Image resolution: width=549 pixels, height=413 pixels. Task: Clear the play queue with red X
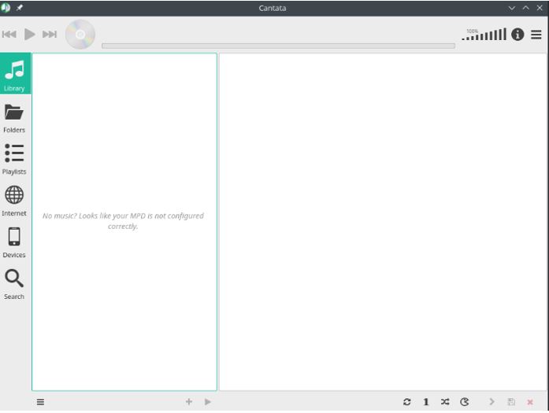530,402
